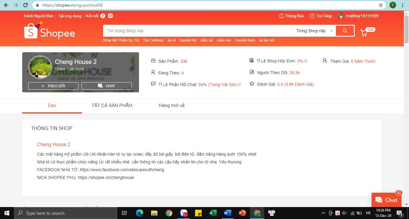Click the 'Tải ứng dụng' link
The width and height of the screenshot is (409, 219).
click(x=70, y=16)
